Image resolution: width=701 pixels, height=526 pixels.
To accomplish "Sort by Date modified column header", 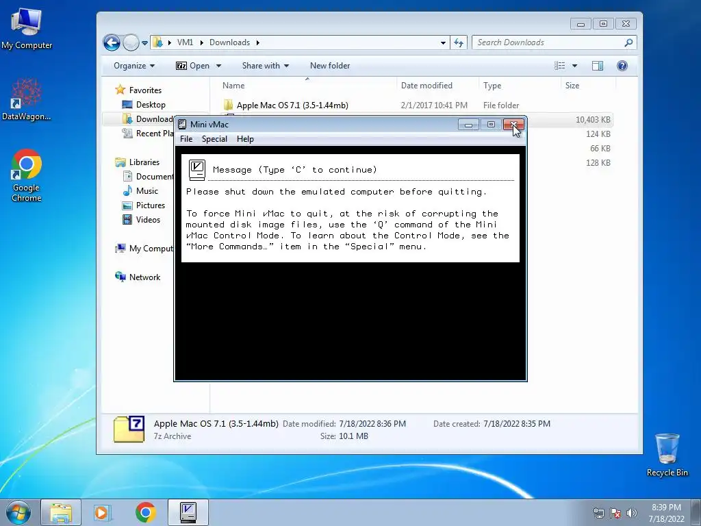I will pyautogui.click(x=437, y=86).
